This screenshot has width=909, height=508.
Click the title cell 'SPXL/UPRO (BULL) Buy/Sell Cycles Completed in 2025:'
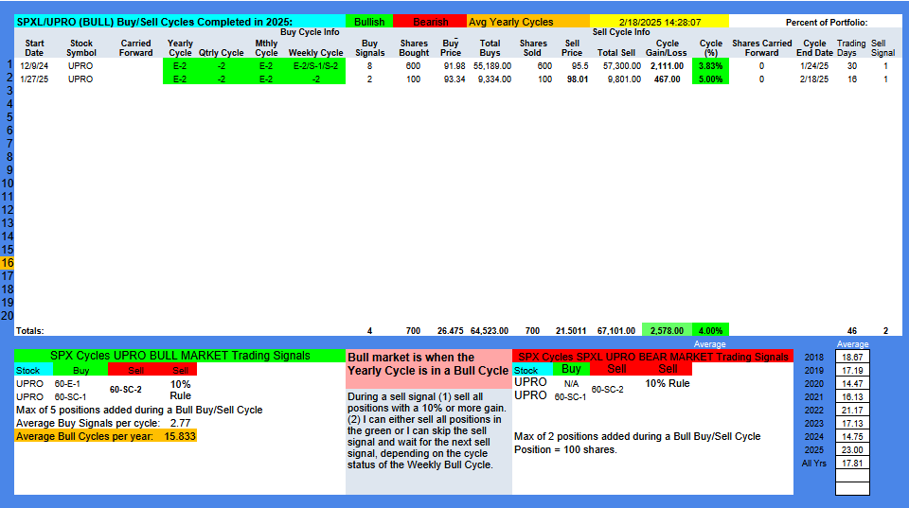[180, 22]
